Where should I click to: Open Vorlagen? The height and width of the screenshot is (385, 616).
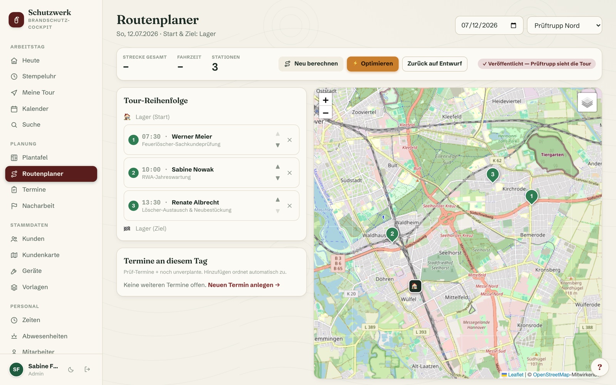point(51,287)
